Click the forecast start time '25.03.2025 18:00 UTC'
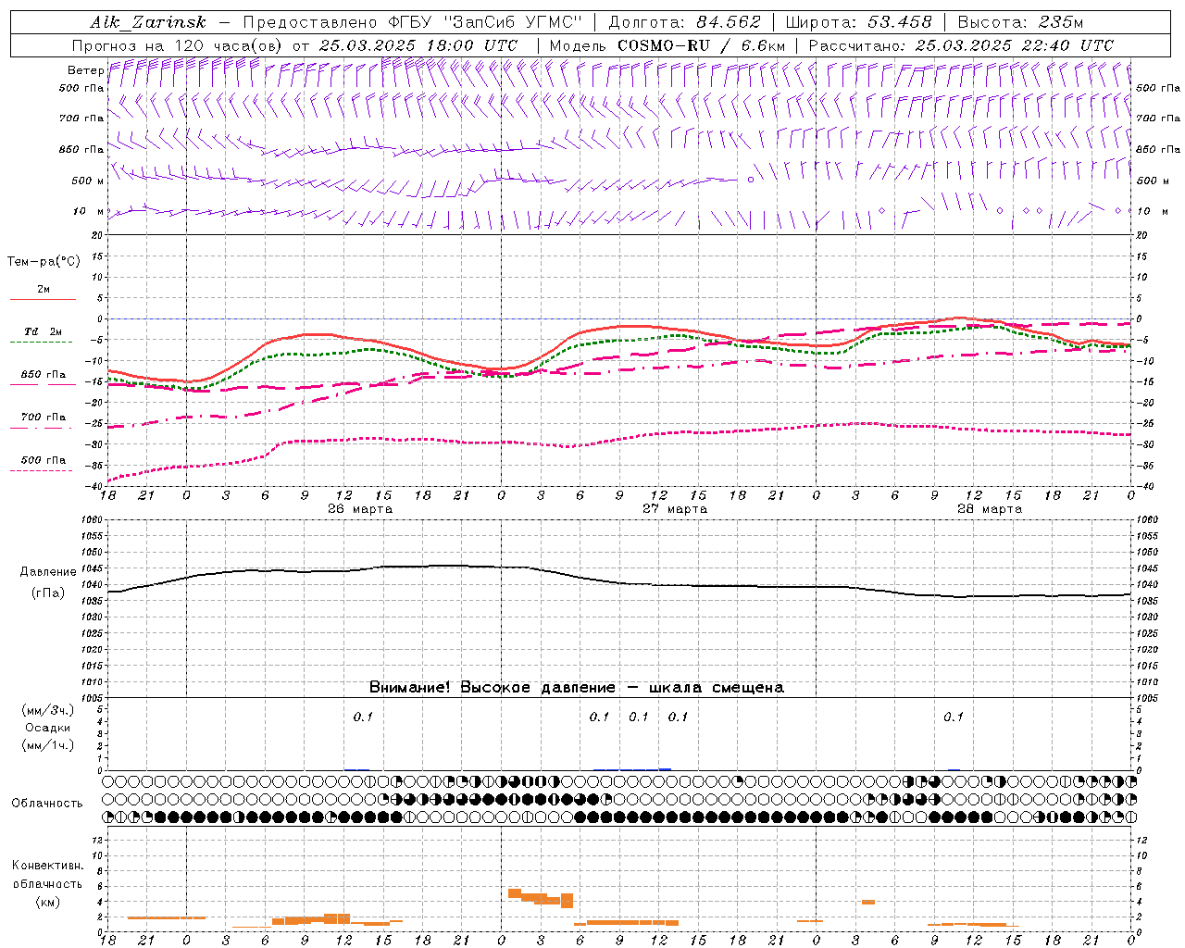Screen dimensions: 1185x948 [x=418, y=45]
